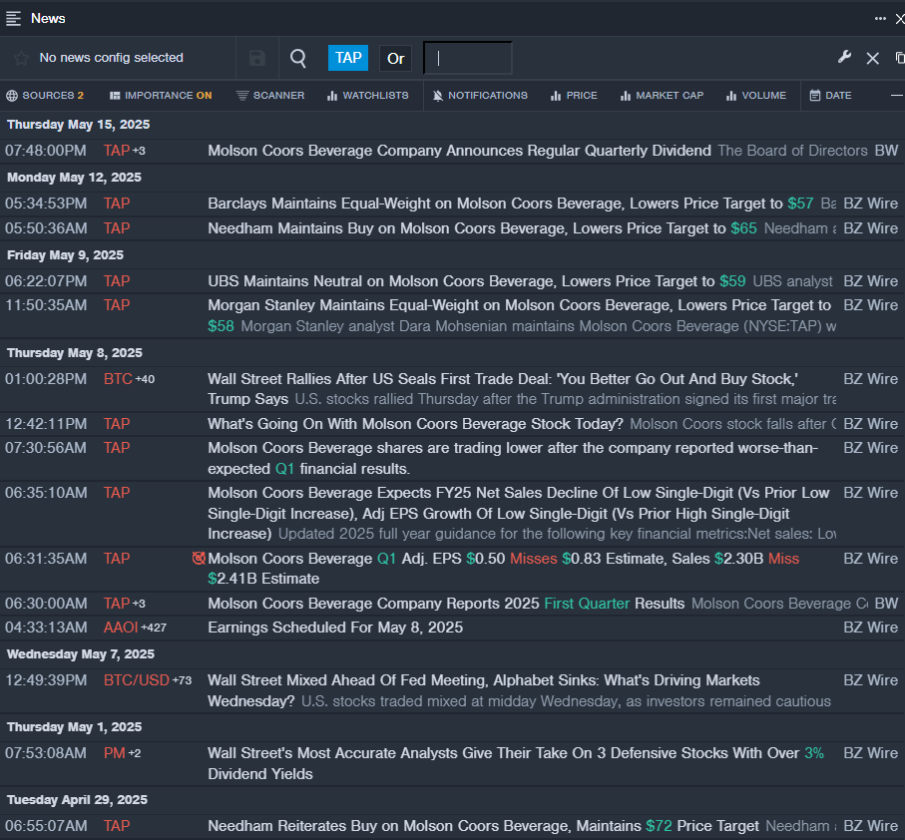Click the BW source label in the dividend row
Screen dimensions: 905x840
tap(886, 151)
